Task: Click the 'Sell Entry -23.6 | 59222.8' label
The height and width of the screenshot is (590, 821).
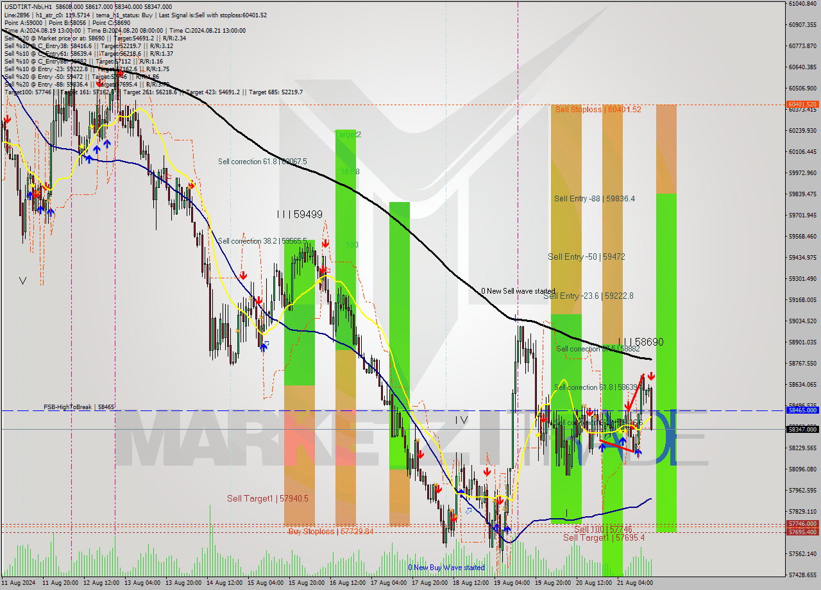Action: [588, 296]
